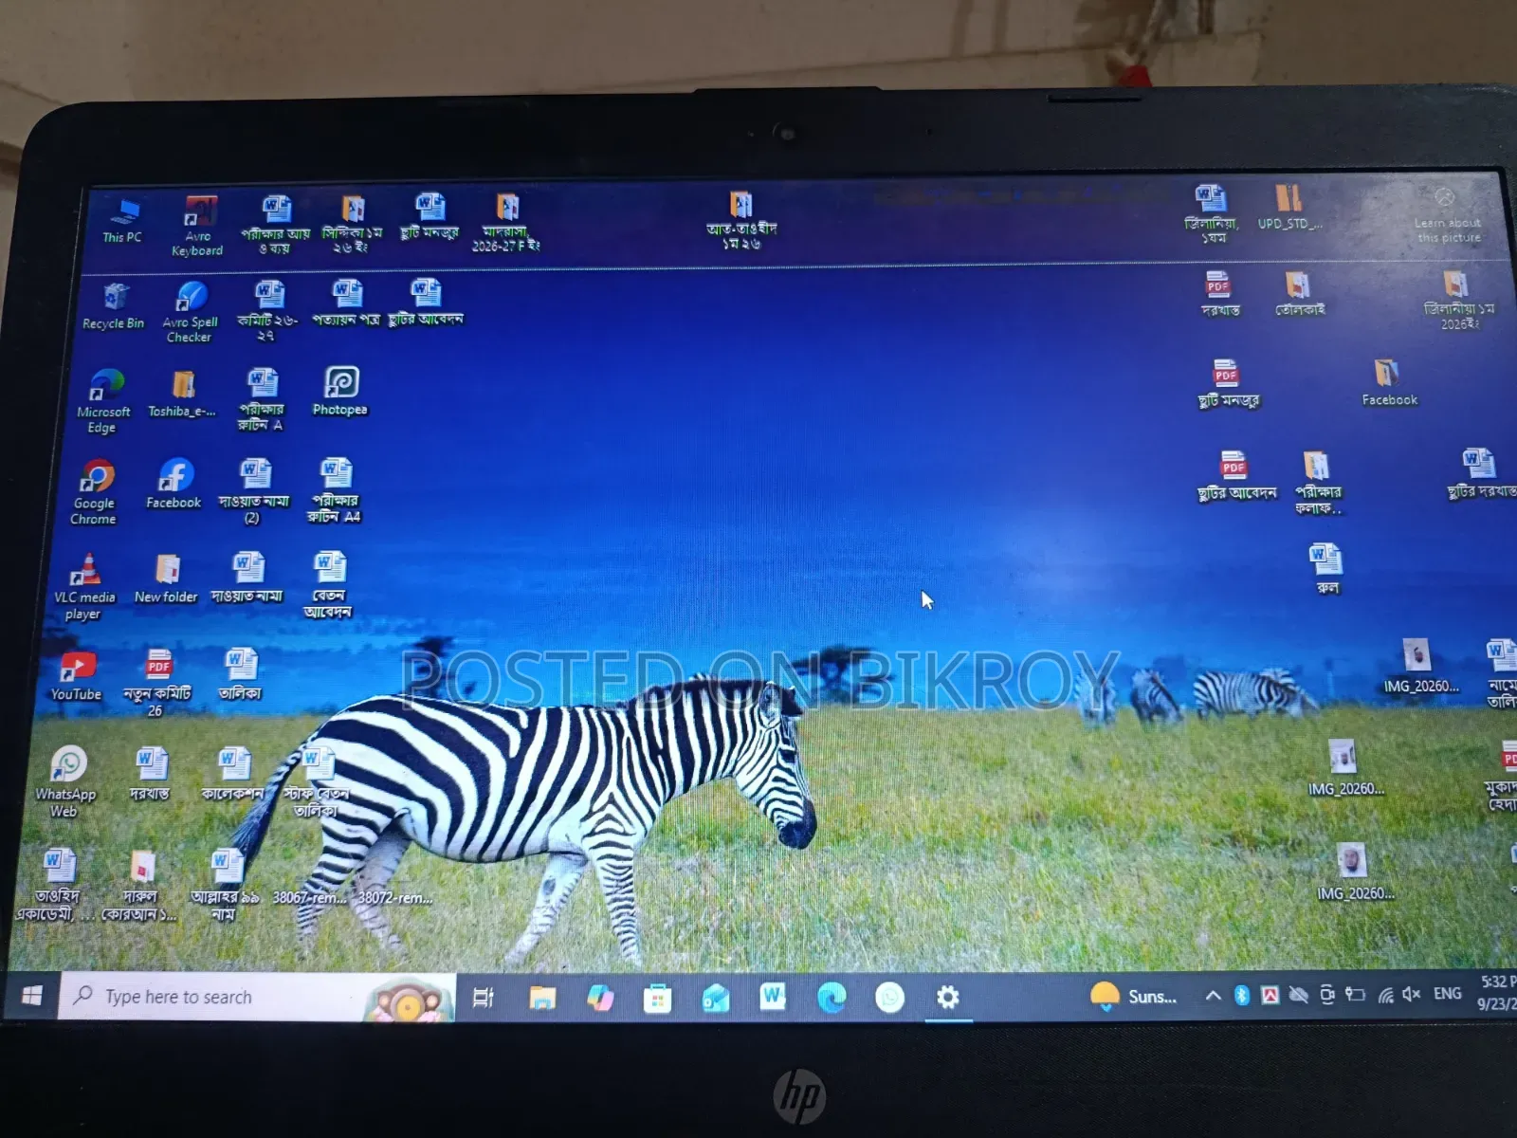
Task: Select the last IMG_20260... photo thumbnail
Action: (1354, 872)
